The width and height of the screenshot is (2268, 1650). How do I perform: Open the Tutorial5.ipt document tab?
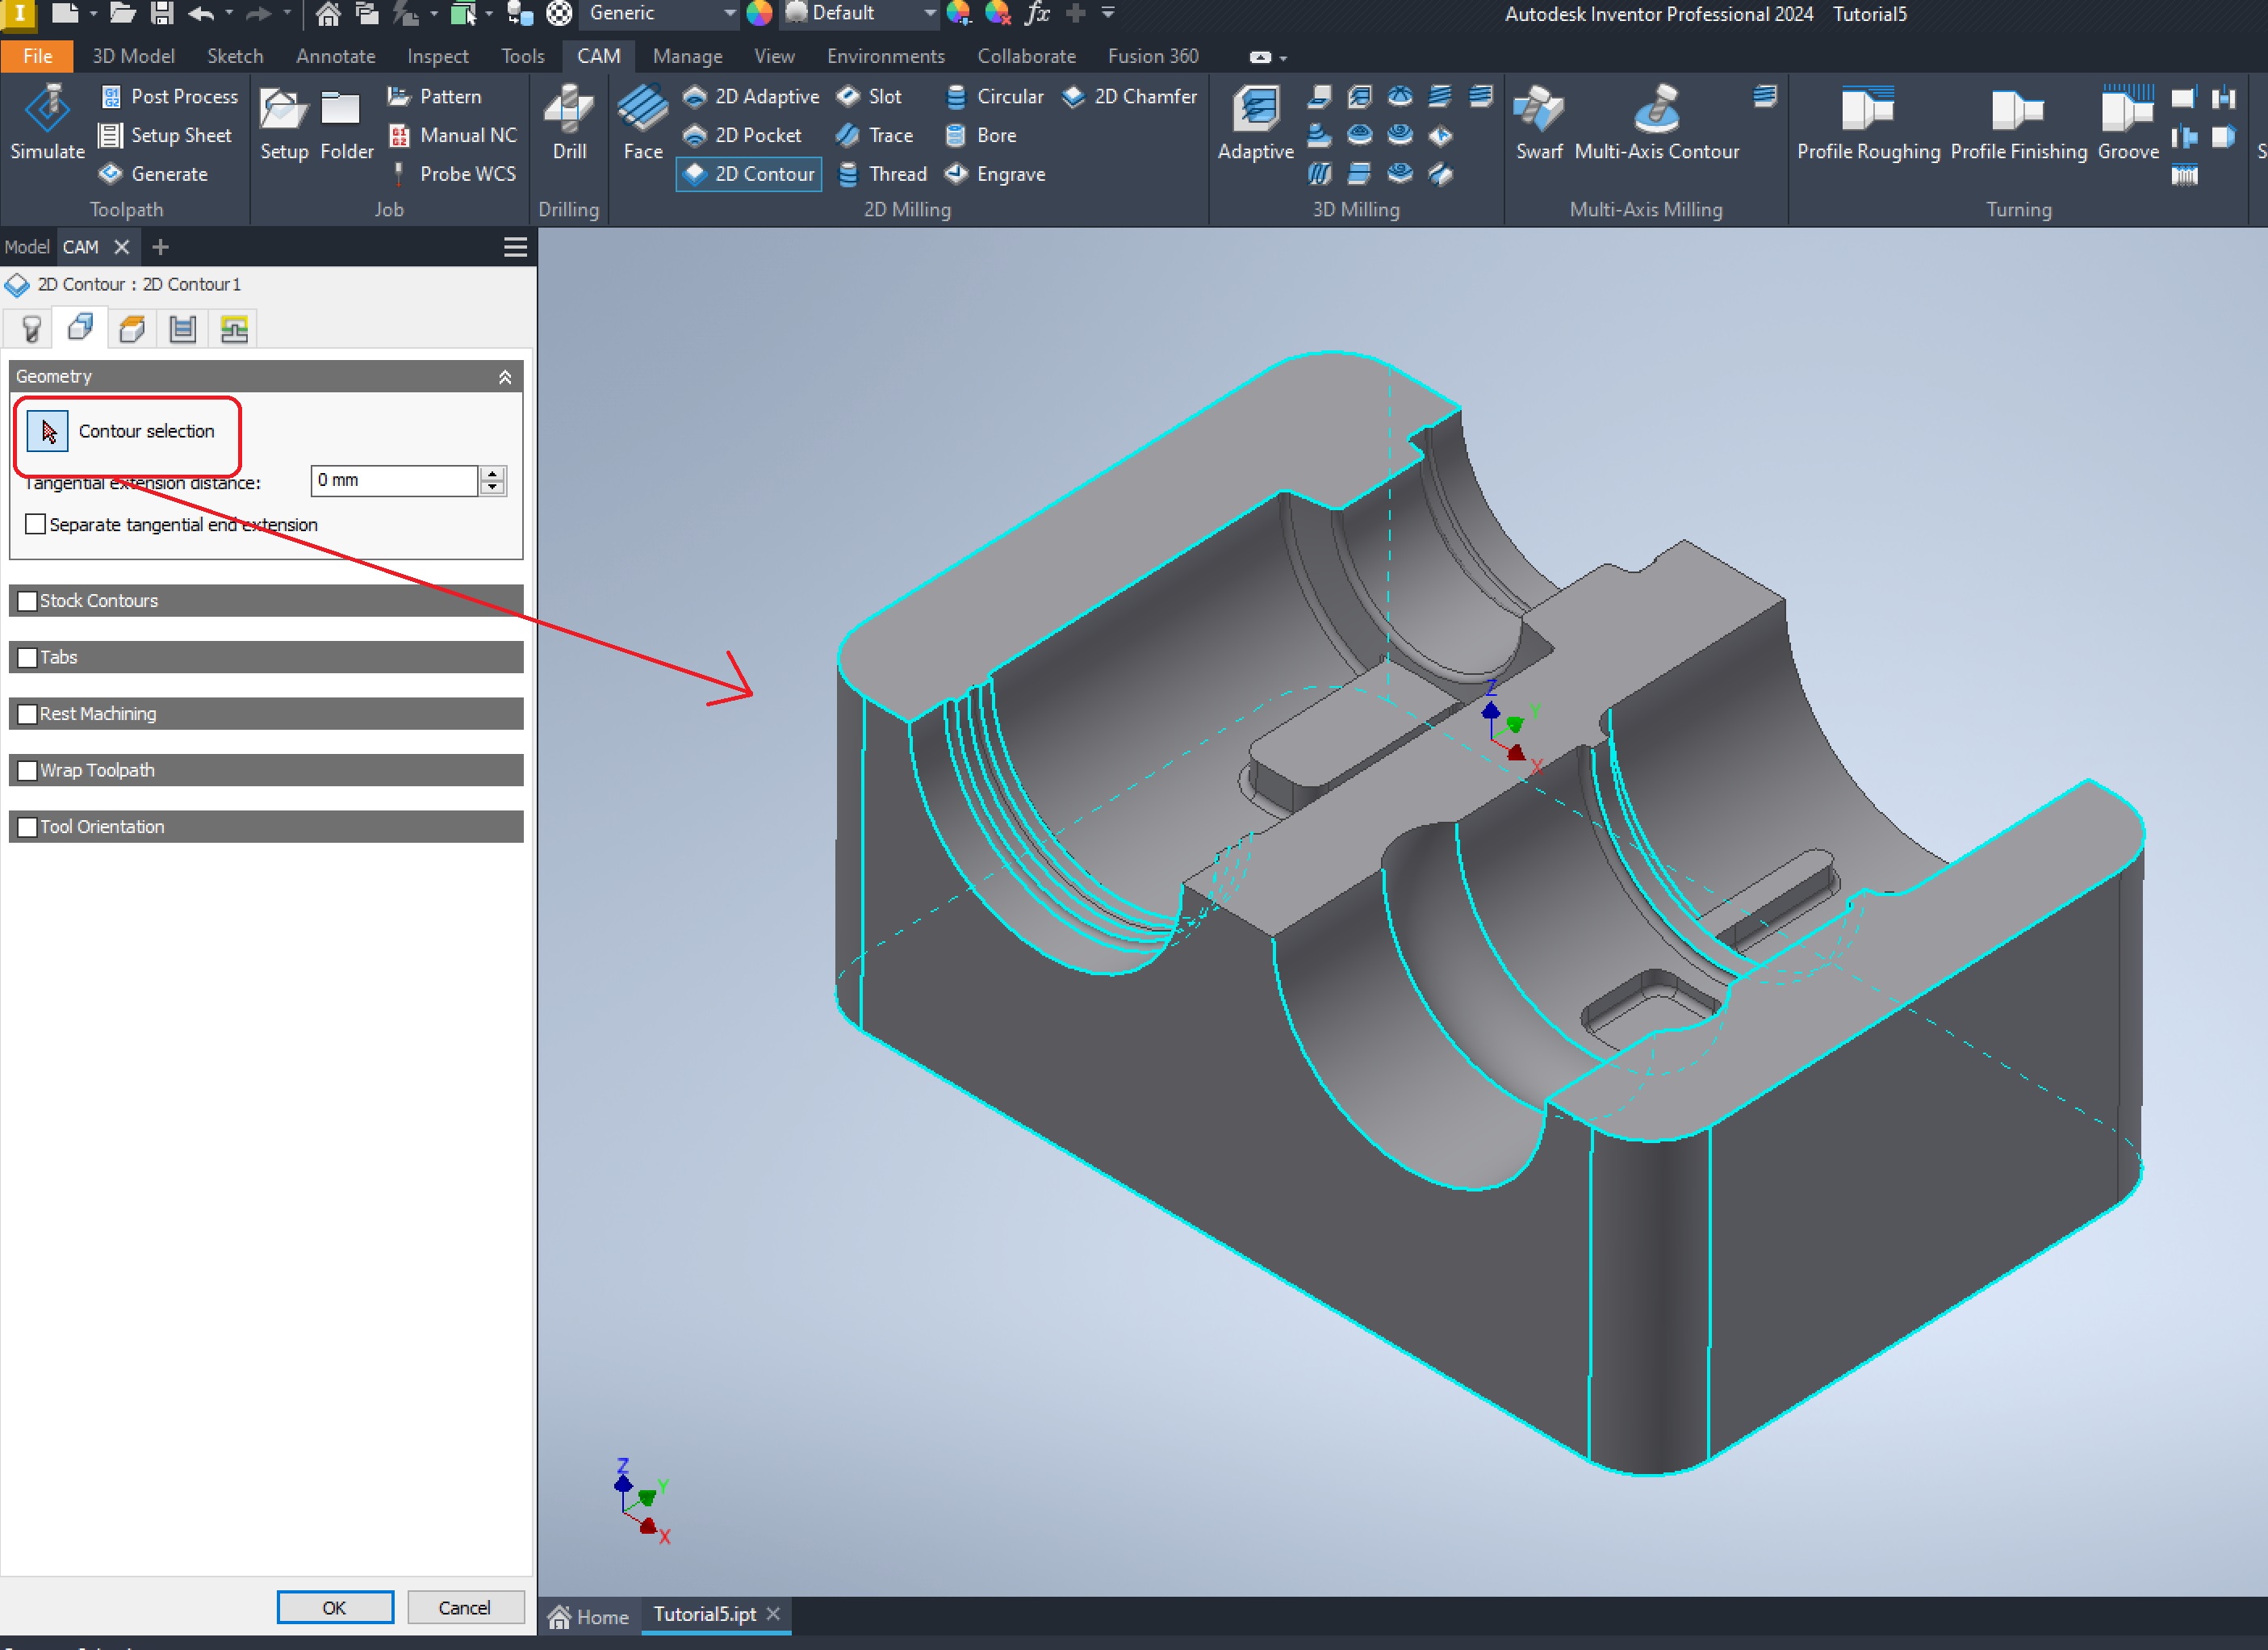click(704, 1614)
